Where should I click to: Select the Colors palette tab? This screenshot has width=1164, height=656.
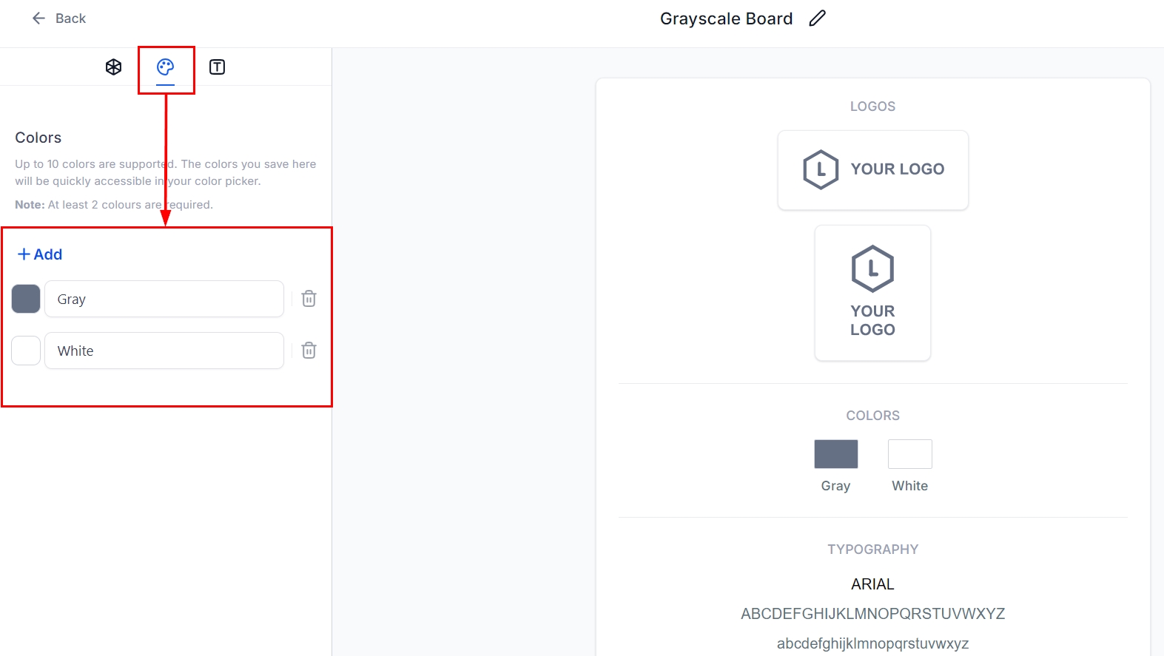click(x=166, y=67)
